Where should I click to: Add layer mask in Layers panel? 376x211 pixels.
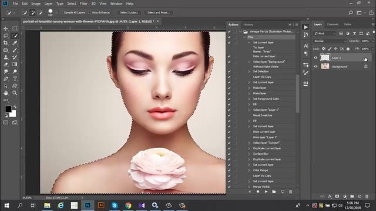coord(337,196)
